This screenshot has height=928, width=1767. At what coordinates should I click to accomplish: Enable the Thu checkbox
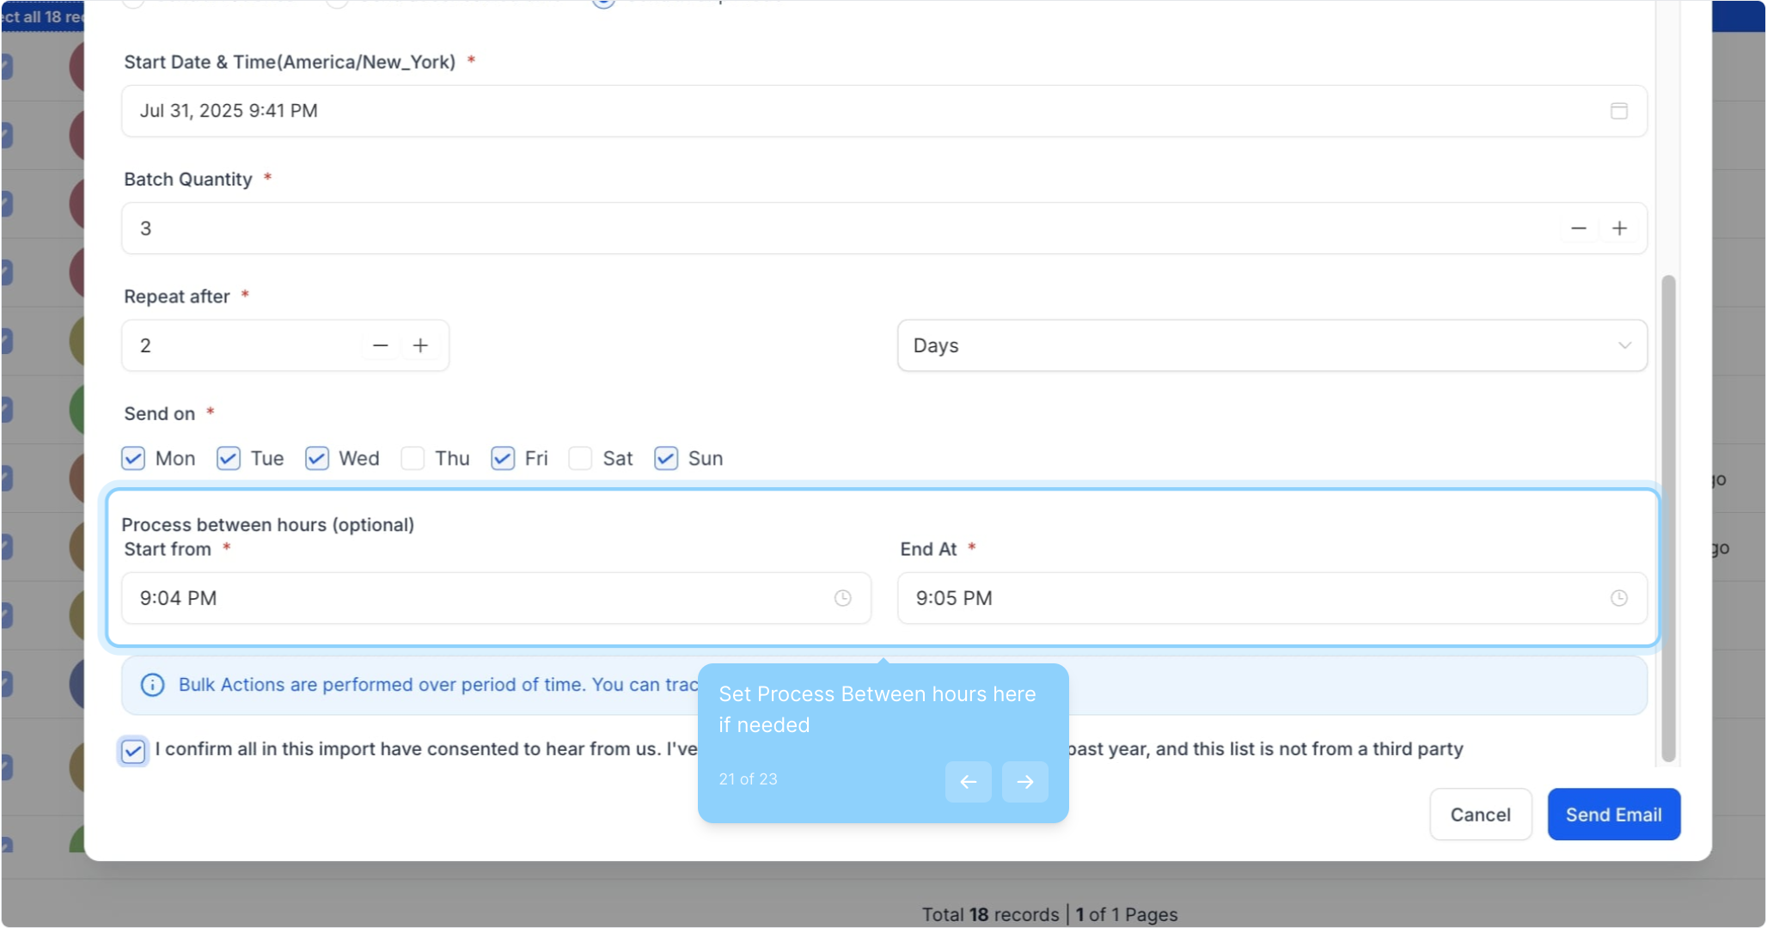point(413,458)
